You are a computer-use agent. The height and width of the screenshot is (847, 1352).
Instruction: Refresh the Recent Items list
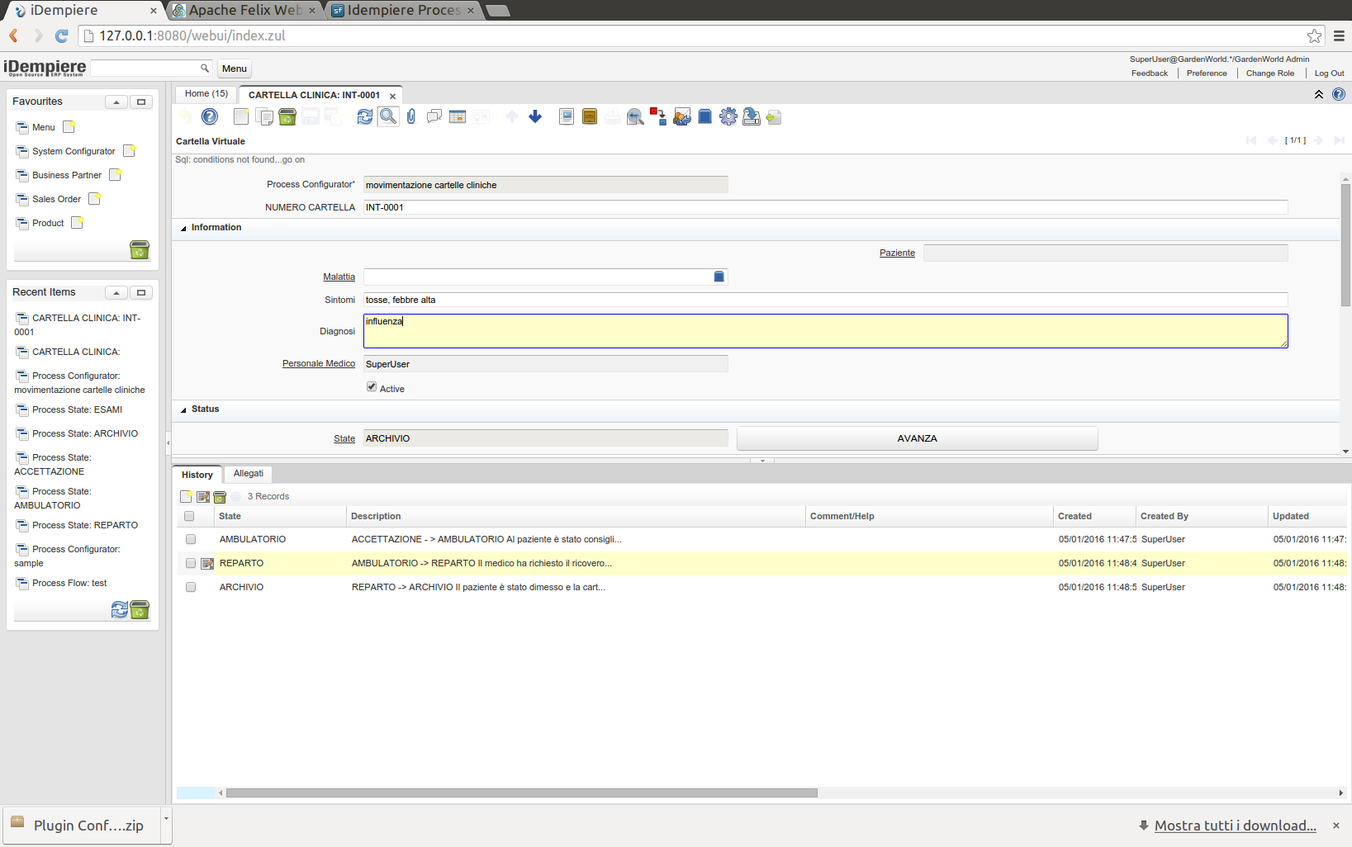point(120,609)
